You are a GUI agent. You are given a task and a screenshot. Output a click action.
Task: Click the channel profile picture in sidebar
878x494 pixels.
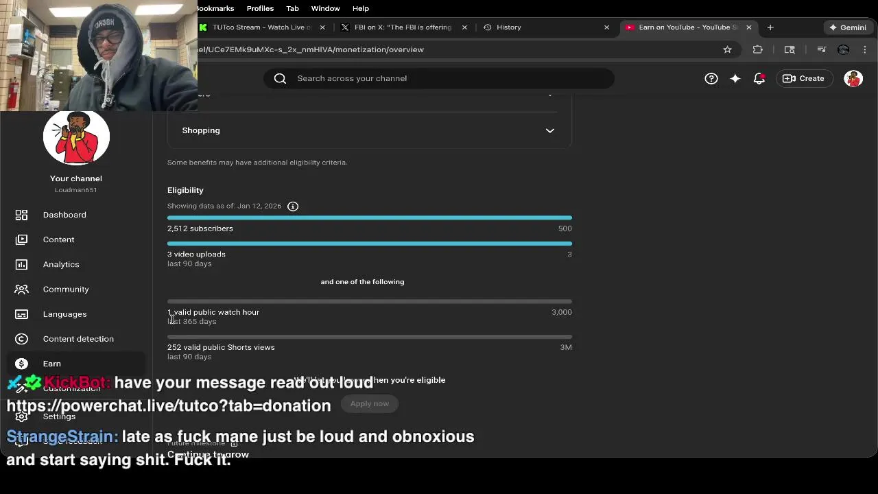(76, 137)
